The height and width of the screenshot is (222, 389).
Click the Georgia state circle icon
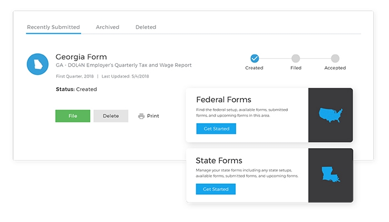37,64
